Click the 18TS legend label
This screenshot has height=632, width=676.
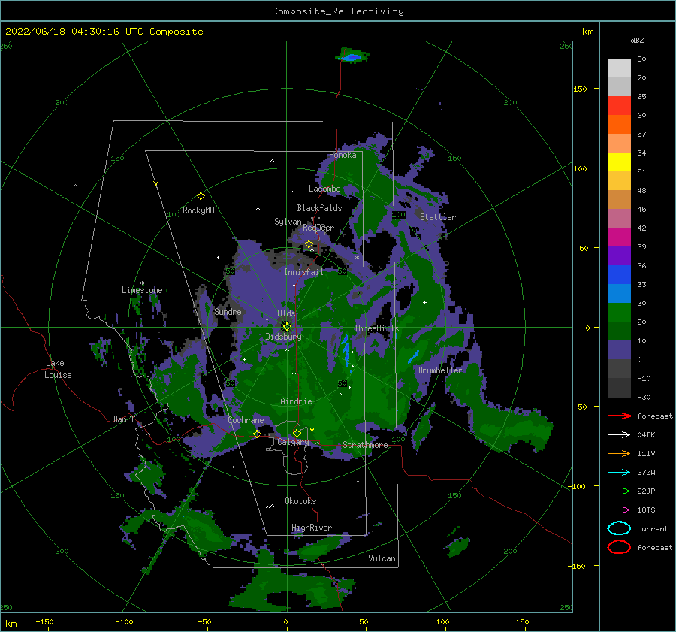click(x=646, y=510)
